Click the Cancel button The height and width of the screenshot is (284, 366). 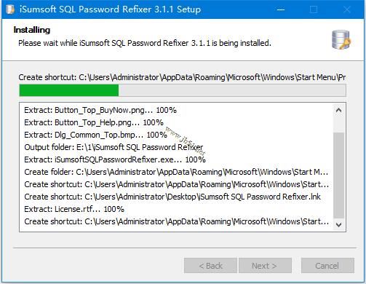click(x=327, y=266)
